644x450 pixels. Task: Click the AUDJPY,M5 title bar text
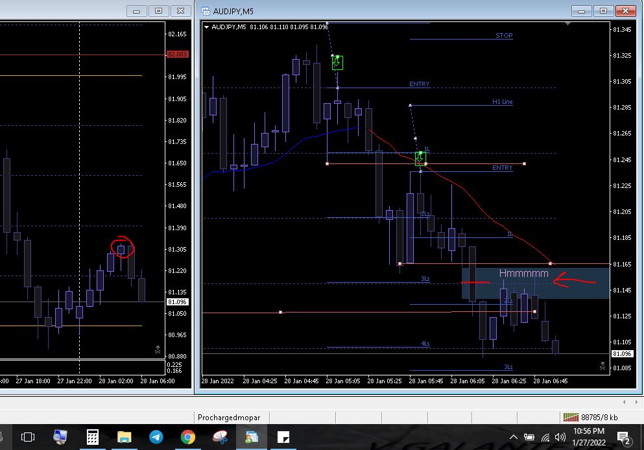pos(233,12)
